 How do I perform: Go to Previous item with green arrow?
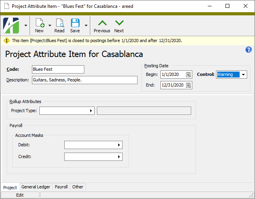[102, 23]
